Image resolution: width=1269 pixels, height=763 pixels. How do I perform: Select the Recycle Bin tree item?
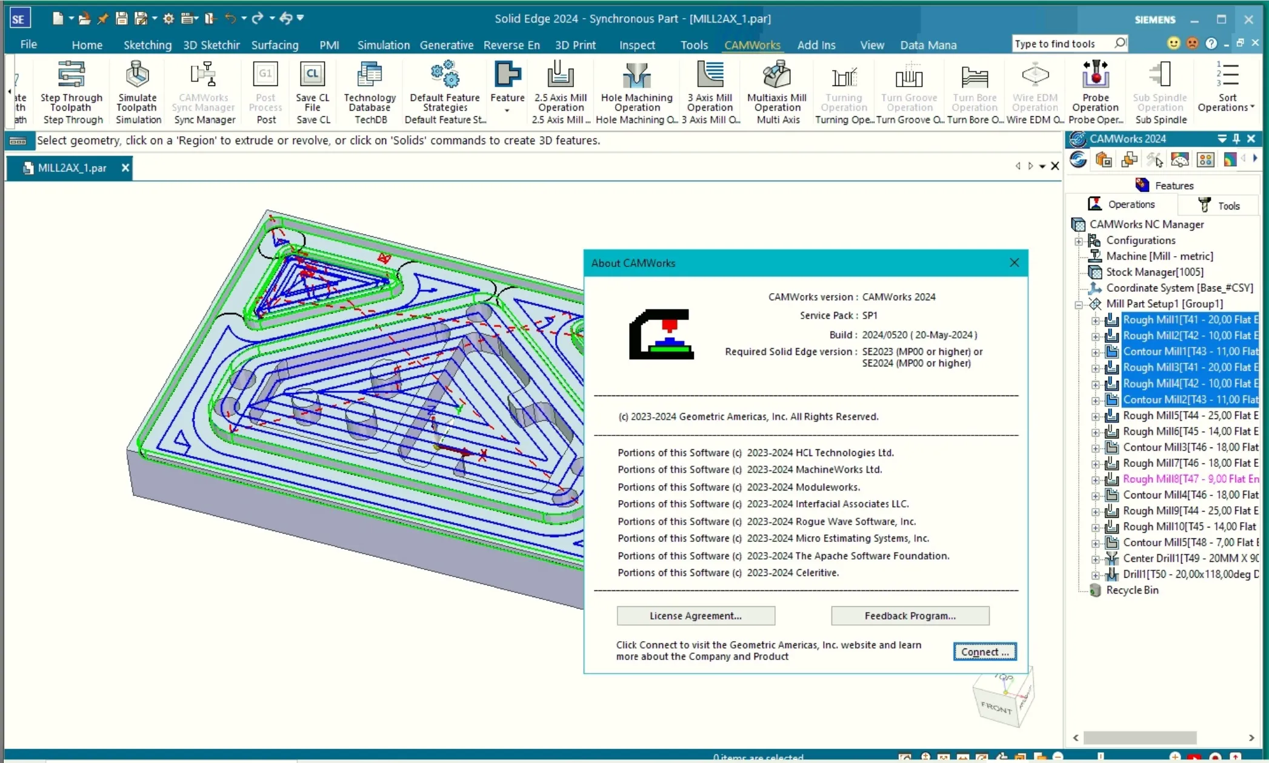(1131, 590)
